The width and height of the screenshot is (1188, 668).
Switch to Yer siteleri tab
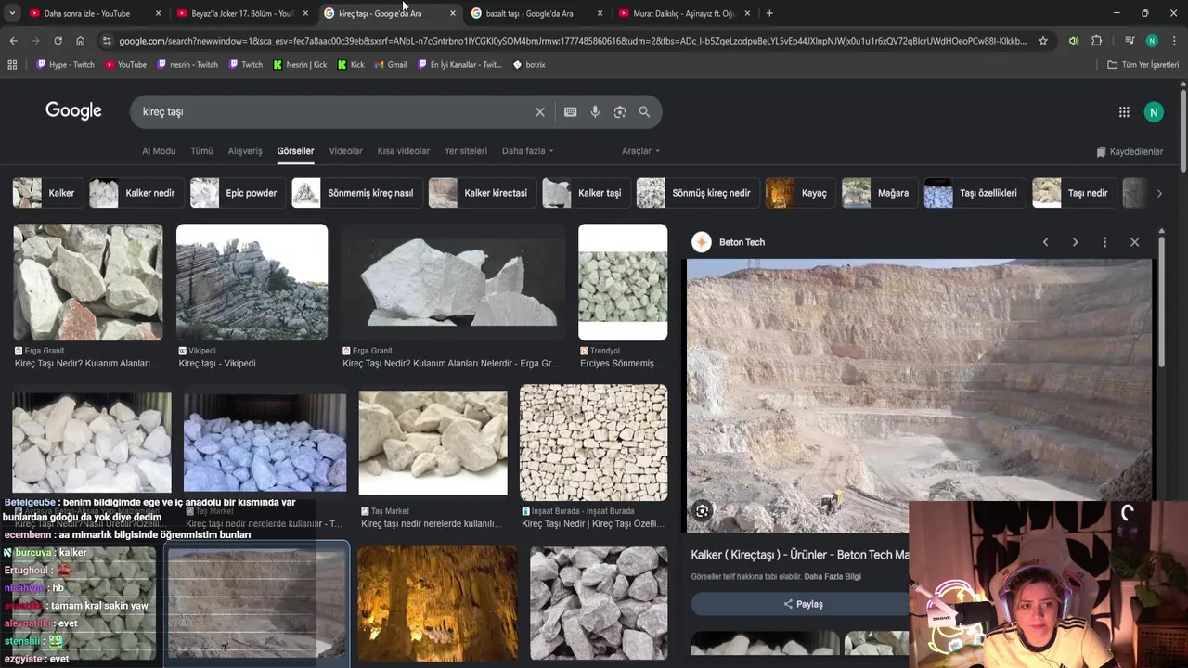(x=465, y=151)
